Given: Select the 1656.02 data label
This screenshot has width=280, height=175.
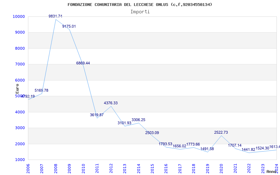Looking at the screenshot, I should point(179,146).
